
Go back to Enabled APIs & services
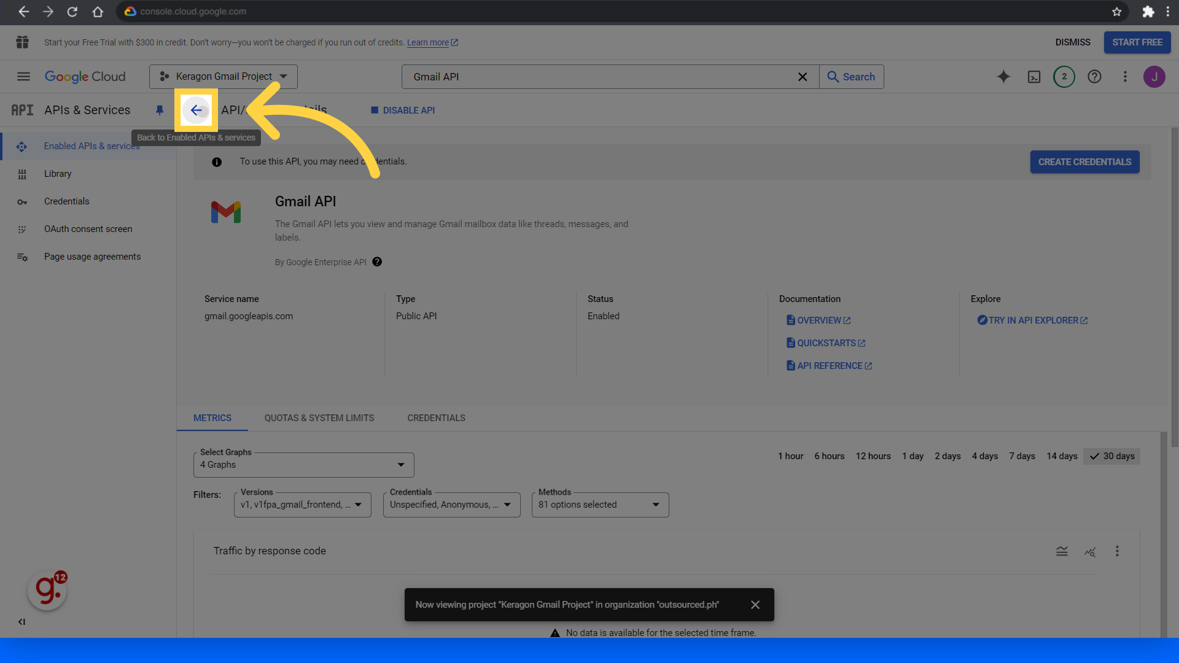point(196,110)
